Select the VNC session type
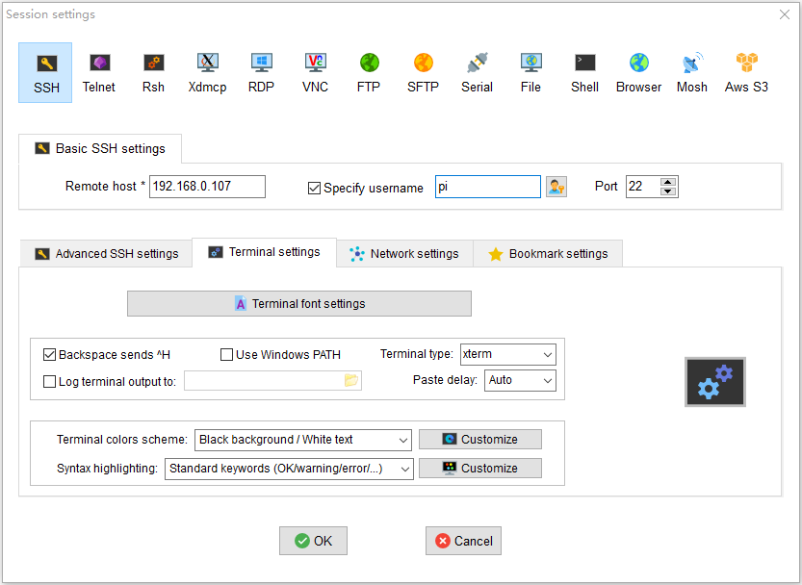This screenshot has width=802, height=585. pos(315,72)
